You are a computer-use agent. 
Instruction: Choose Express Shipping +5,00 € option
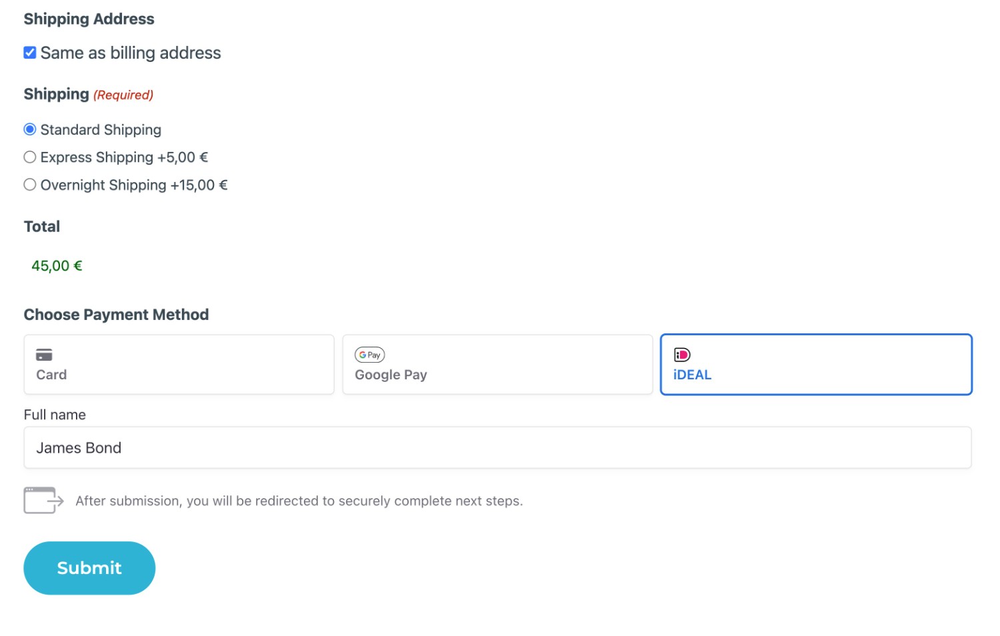(30, 157)
